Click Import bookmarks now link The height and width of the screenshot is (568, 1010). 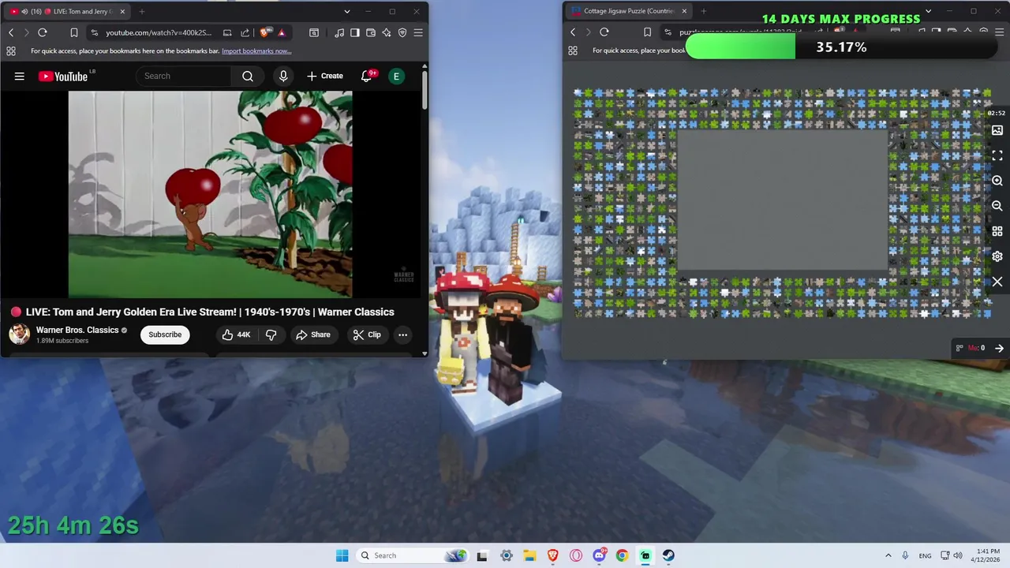click(x=256, y=50)
